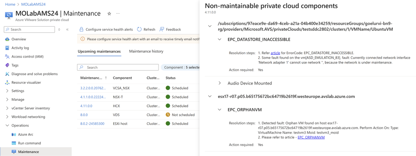Screen dimensions: 416x156
Task: Open the EPC_ORPHANVM article link
Action: pos(311,137)
